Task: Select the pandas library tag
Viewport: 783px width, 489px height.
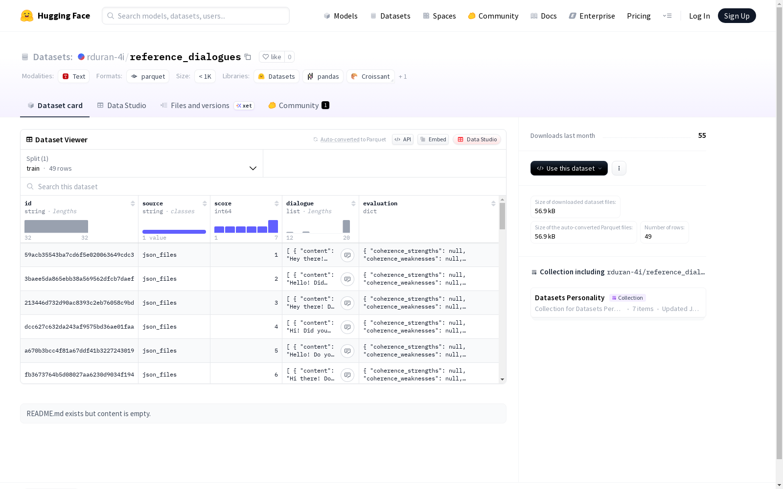Action: click(323, 76)
